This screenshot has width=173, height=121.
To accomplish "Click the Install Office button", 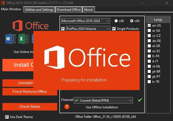I will coord(18,65).
